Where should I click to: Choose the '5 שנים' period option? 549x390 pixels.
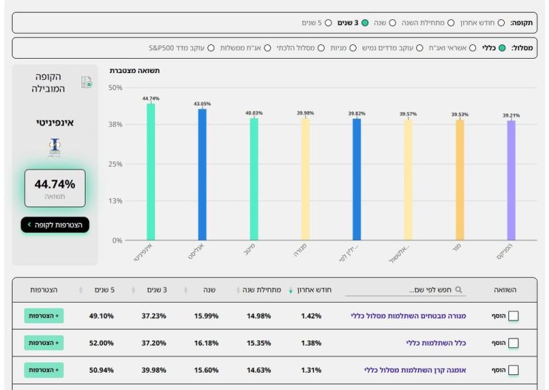[328, 23]
